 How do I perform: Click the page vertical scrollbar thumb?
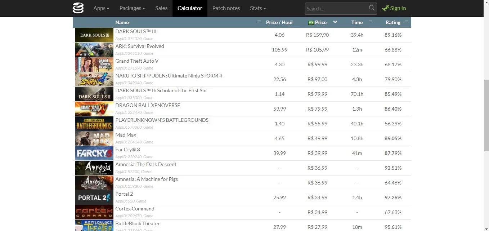coord(486,115)
